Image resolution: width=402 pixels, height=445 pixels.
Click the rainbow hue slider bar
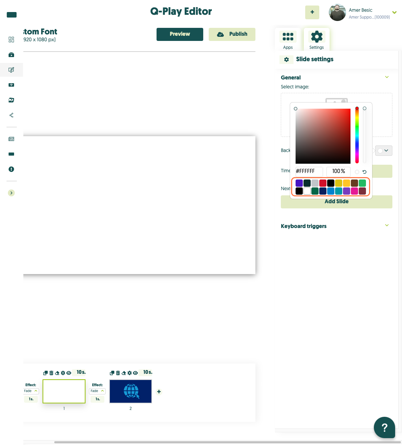pos(357,135)
